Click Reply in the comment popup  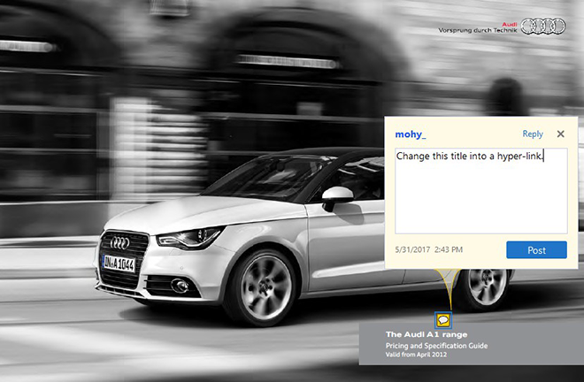(x=533, y=134)
